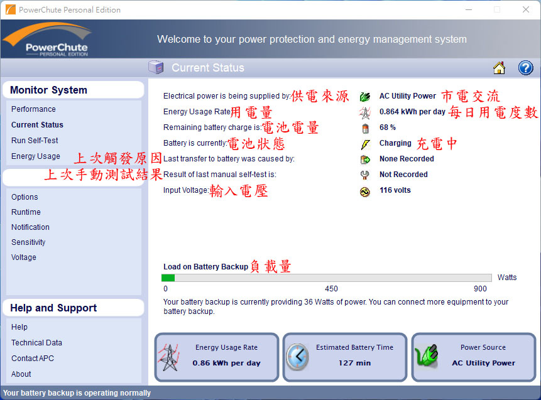Minimize the PowerChute window

469,9
